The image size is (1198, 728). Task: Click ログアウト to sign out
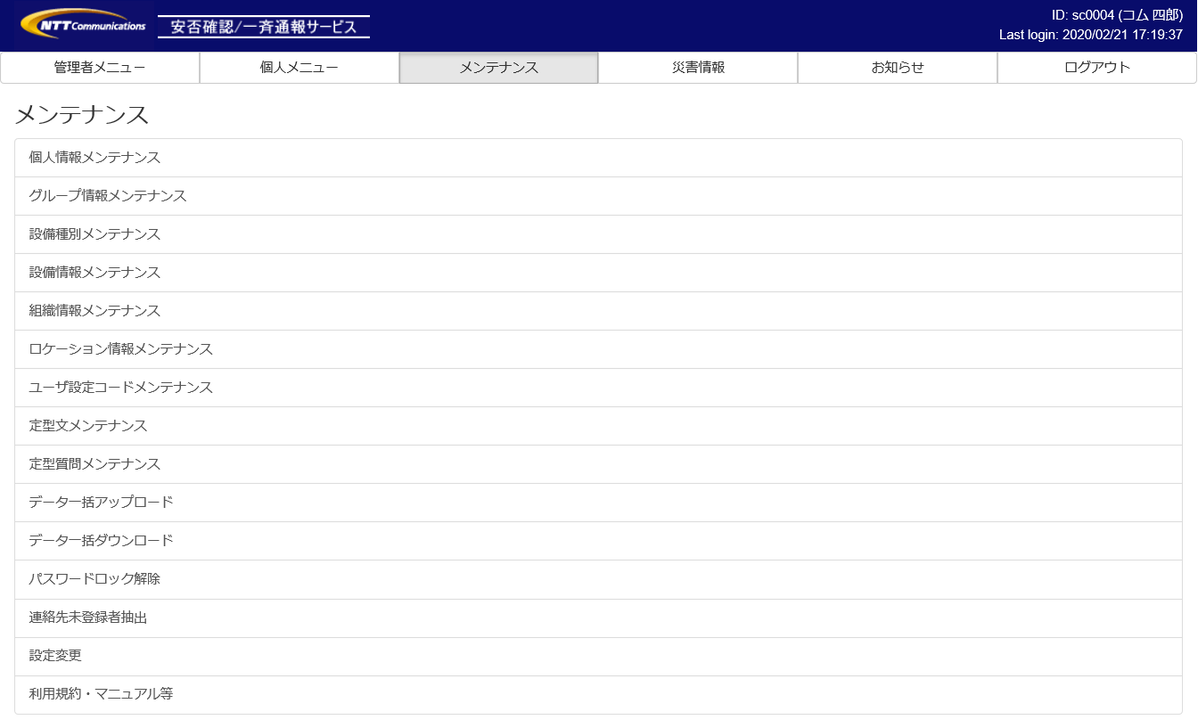(1096, 68)
